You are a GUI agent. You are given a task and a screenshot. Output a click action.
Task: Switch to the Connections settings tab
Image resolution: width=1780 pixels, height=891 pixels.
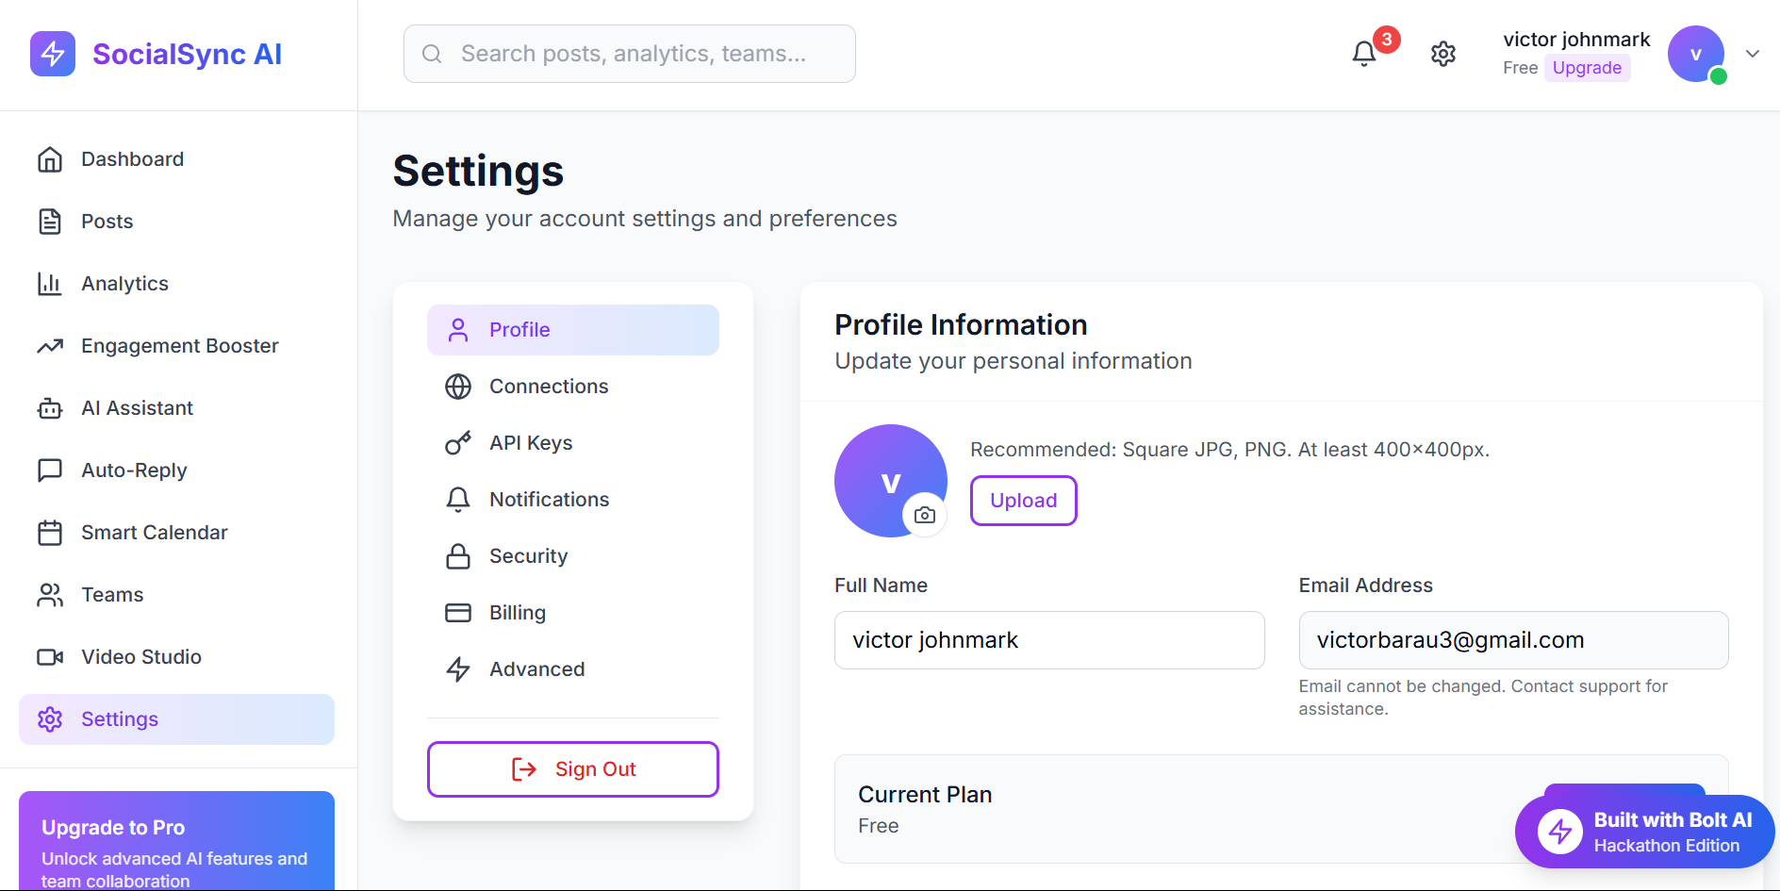pyautogui.click(x=548, y=387)
